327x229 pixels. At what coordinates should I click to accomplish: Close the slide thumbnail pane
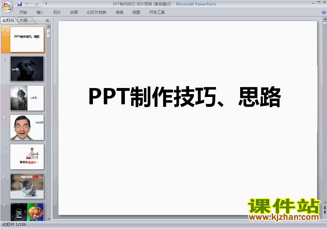click(x=47, y=20)
